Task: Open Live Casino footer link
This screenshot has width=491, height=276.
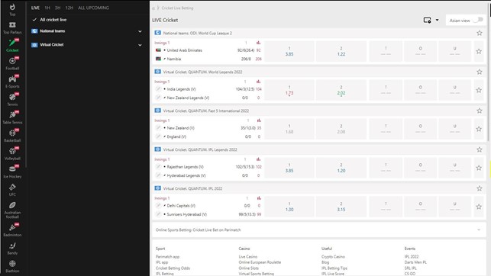Action: [248, 257]
